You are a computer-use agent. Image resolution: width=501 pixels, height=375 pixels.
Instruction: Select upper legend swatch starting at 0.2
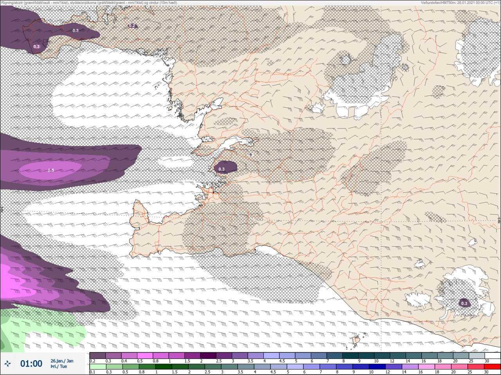click(97, 355)
